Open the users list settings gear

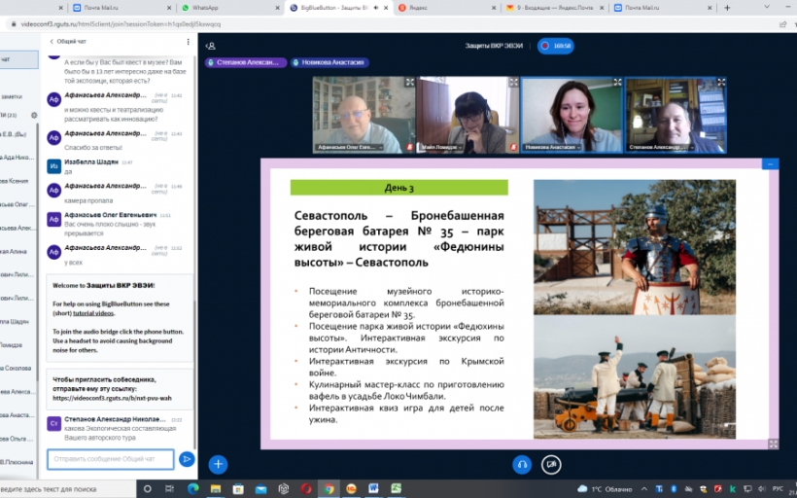34,115
